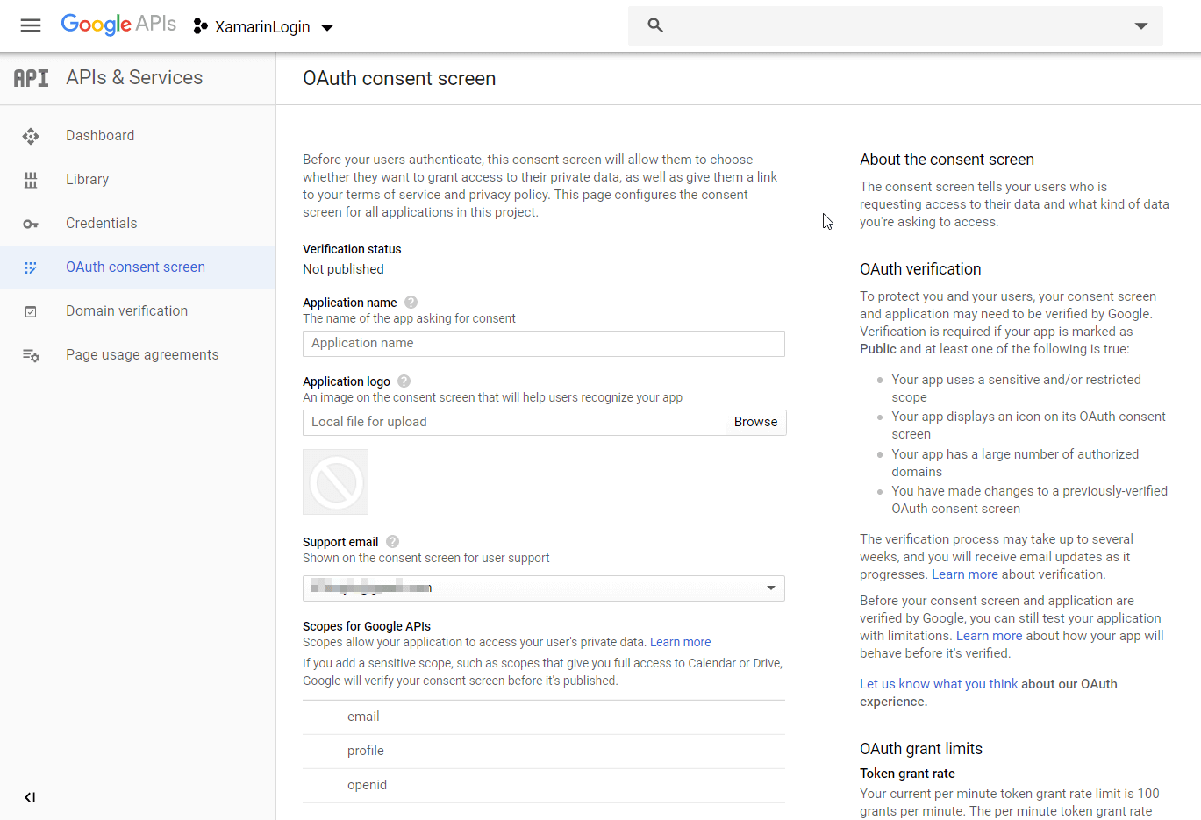Select OAuth consent screen in sidebar

pos(135,267)
